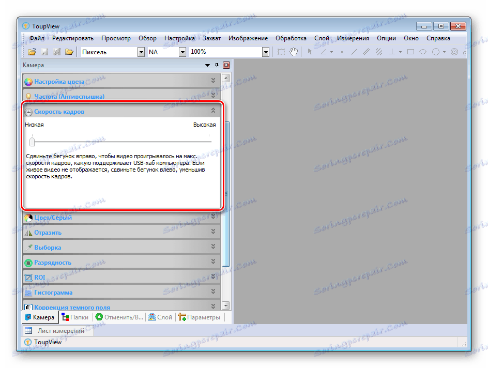Open the Обработка menu
488x368 pixels.
pyautogui.click(x=291, y=38)
